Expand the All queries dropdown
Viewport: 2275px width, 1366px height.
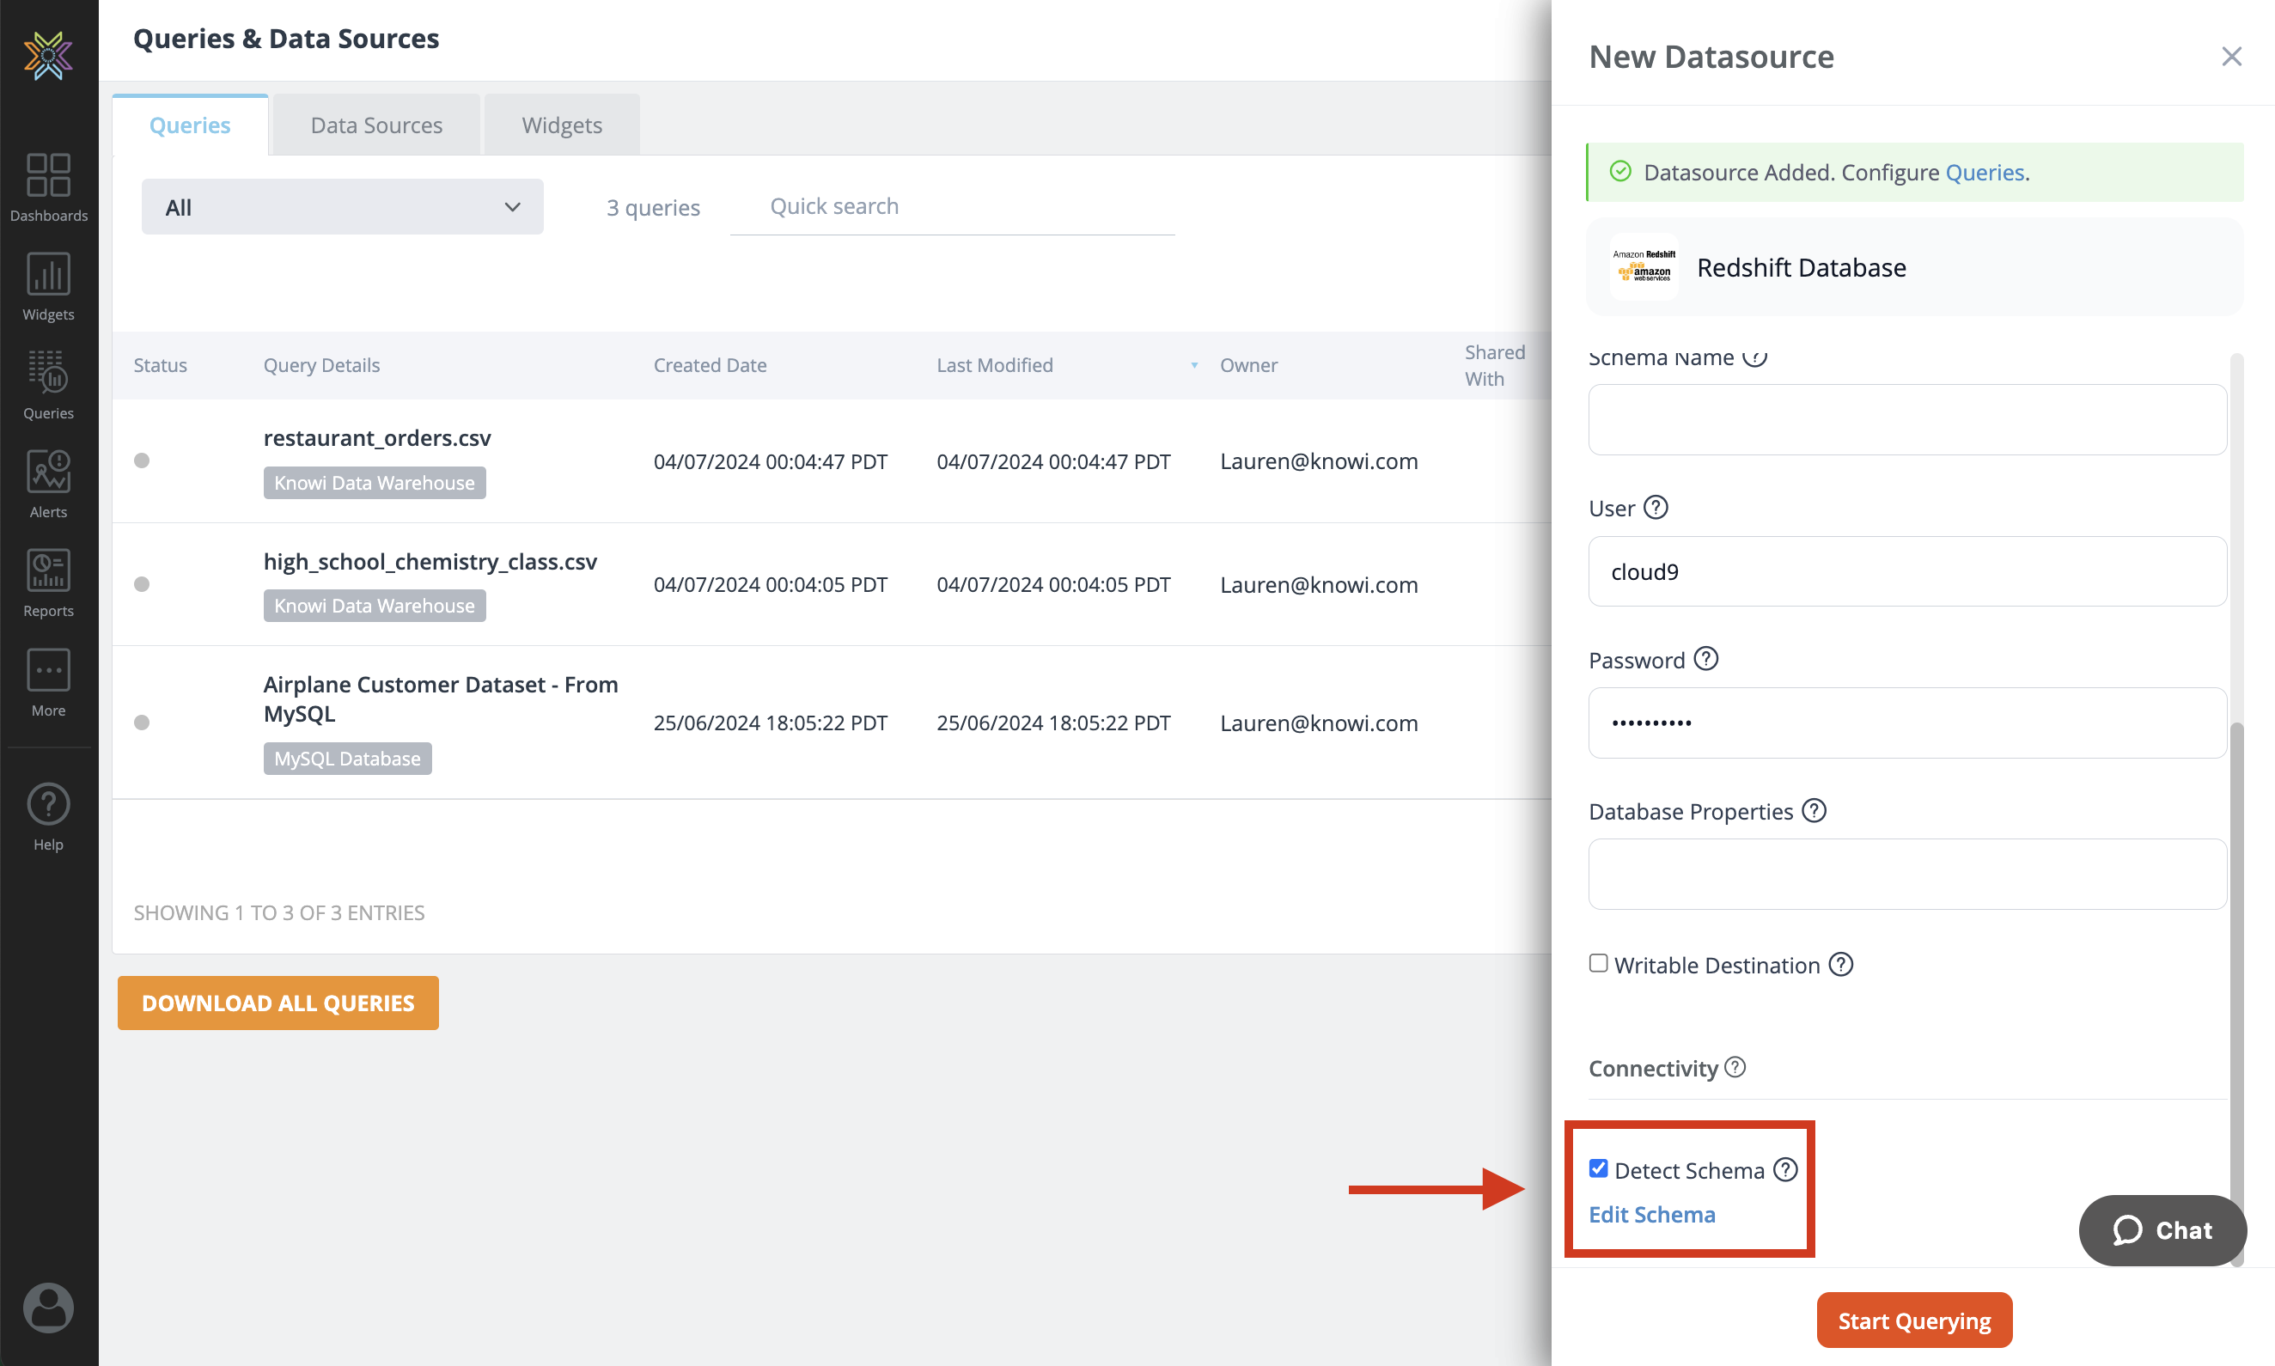pos(338,206)
